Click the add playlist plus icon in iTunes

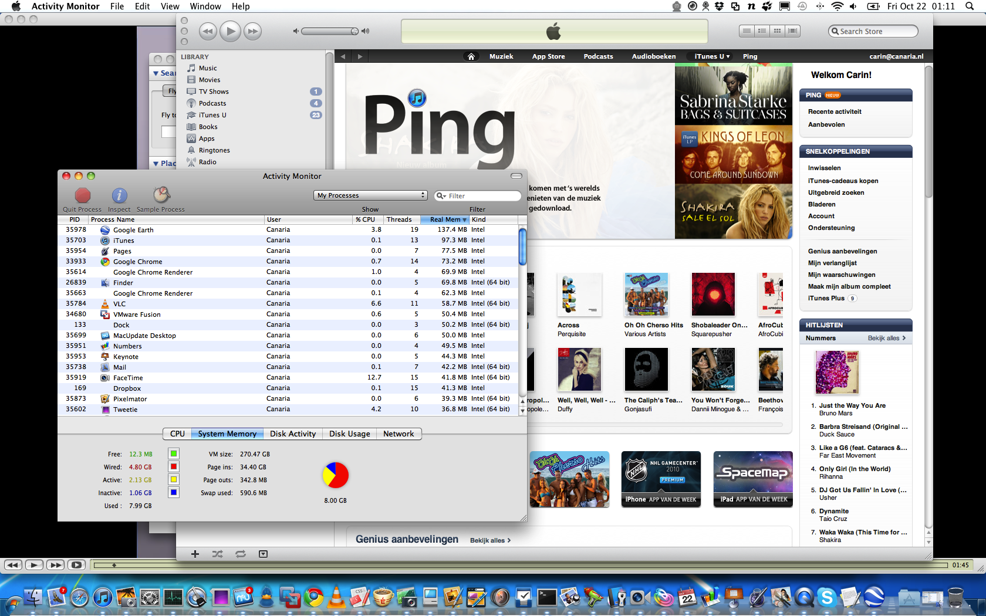click(195, 554)
